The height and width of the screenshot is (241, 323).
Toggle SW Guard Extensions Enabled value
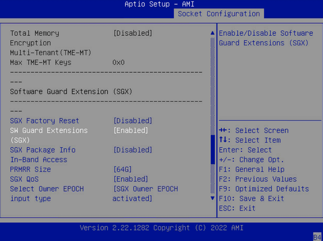(131, 131)
